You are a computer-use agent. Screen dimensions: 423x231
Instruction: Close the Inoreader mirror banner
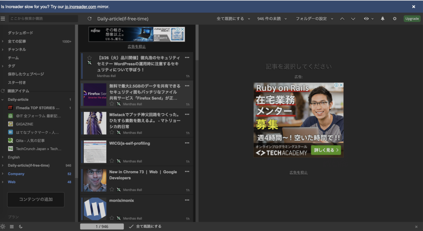point(413,7)
